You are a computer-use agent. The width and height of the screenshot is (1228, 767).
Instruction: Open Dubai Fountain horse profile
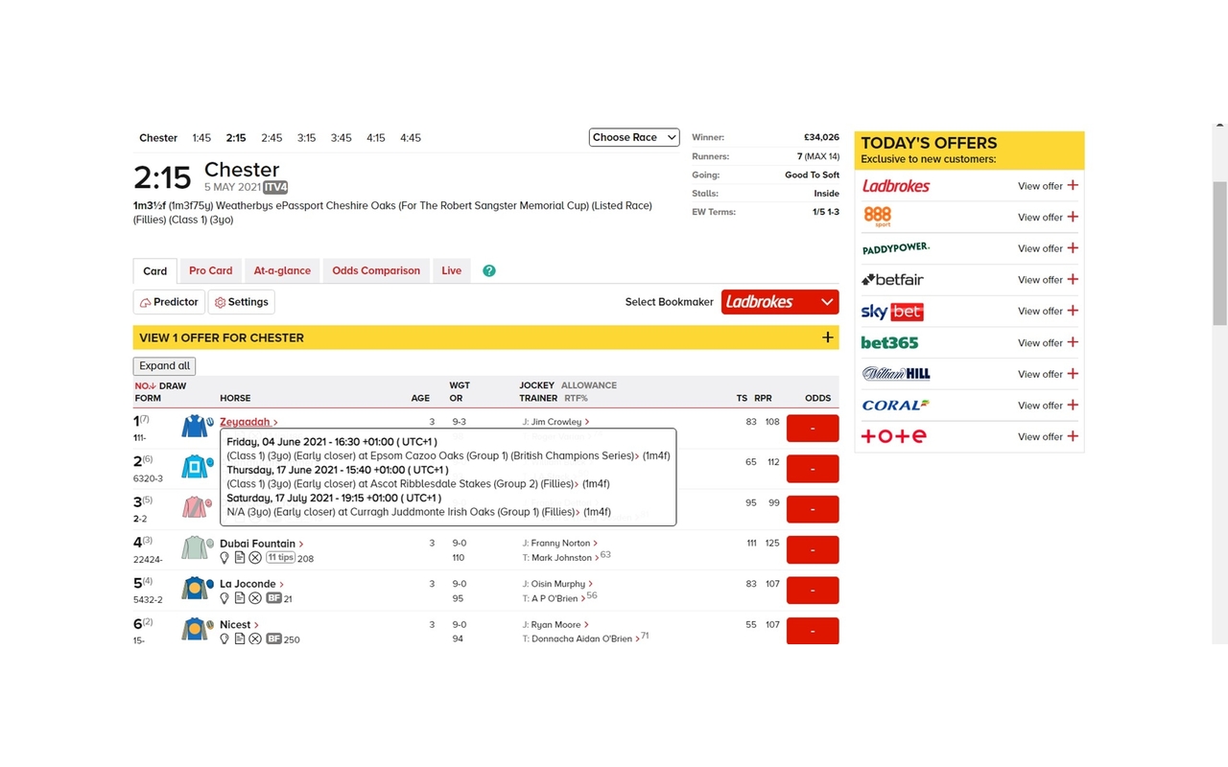pyautogui.click(x=261, y=544)
